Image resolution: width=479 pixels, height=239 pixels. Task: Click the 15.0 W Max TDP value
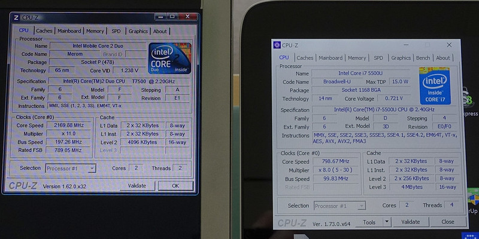tap(399, 82)
